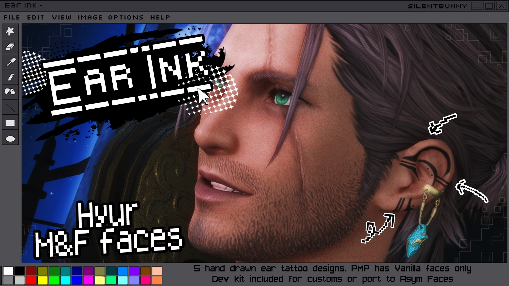This screenshot has height=286, width=509.
Task: Open the IMAGE menu
Action: (90, 17)
